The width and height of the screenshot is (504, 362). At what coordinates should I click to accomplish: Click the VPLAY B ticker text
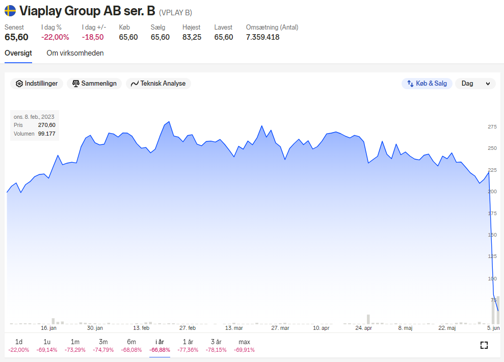(175, 13)
